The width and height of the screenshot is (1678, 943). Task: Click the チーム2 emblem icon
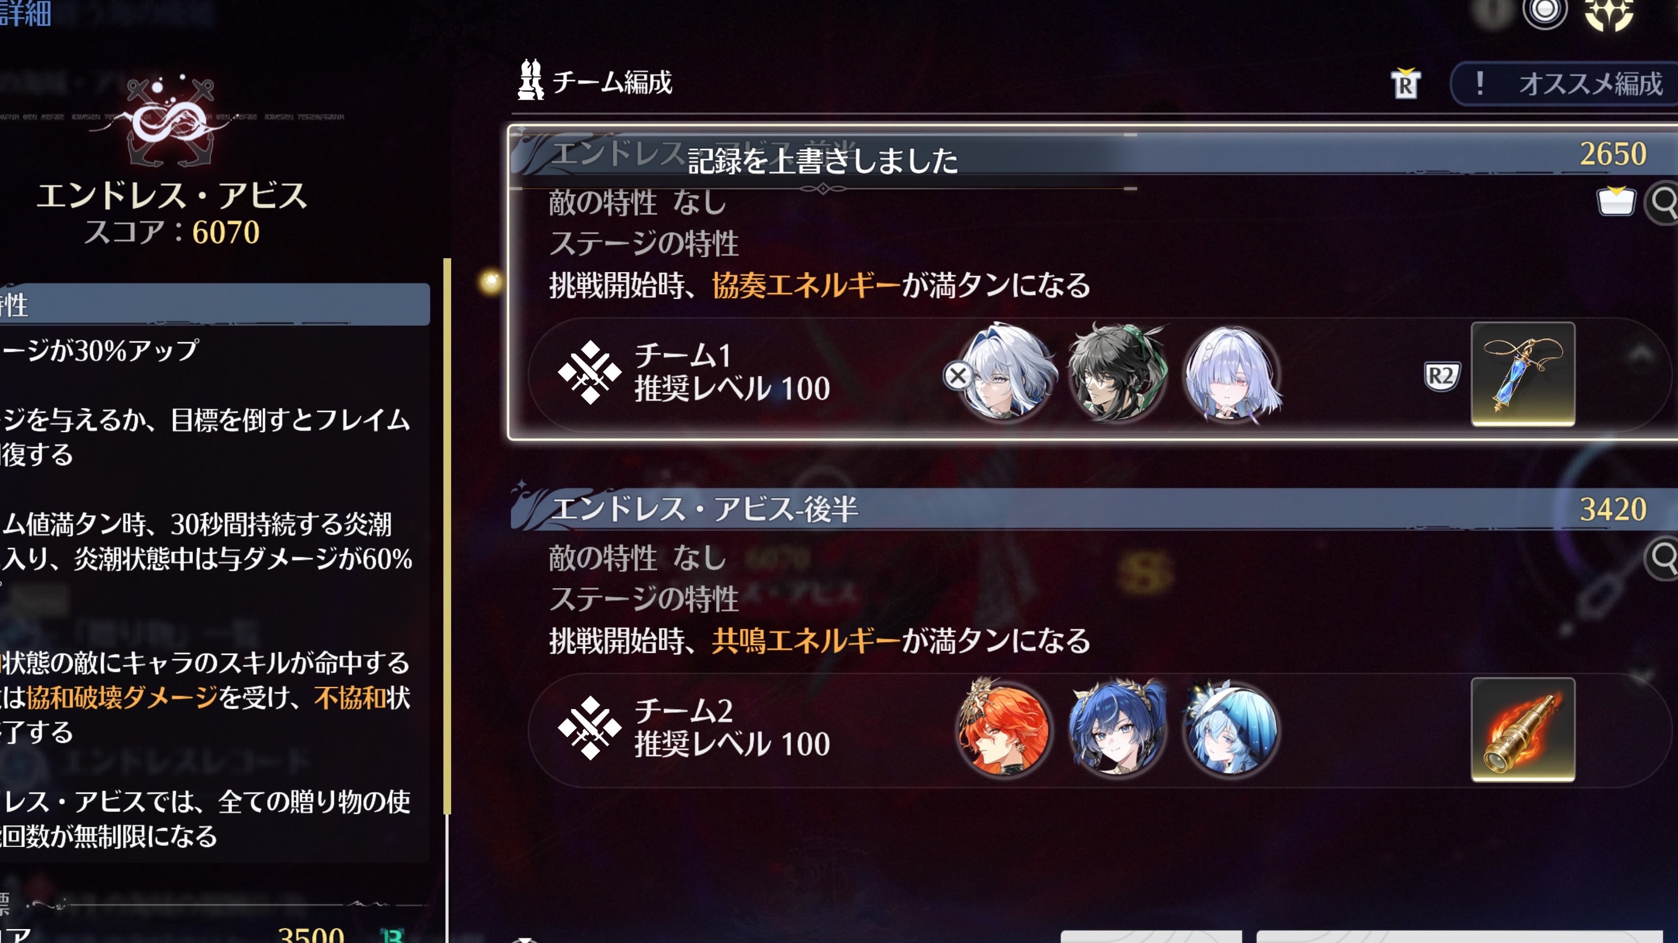(590, 728)
